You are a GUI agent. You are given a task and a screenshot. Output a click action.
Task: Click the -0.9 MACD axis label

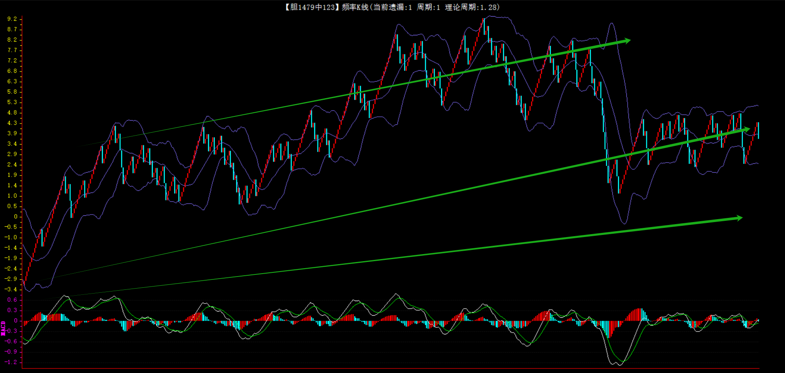tap(11, 352)
